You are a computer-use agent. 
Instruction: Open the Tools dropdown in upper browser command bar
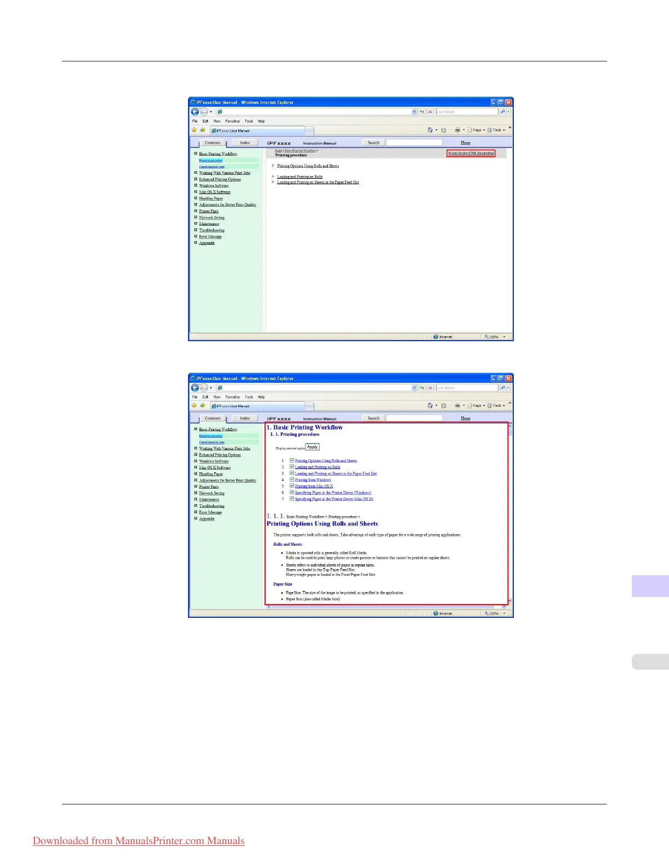[x=496, y=130]
